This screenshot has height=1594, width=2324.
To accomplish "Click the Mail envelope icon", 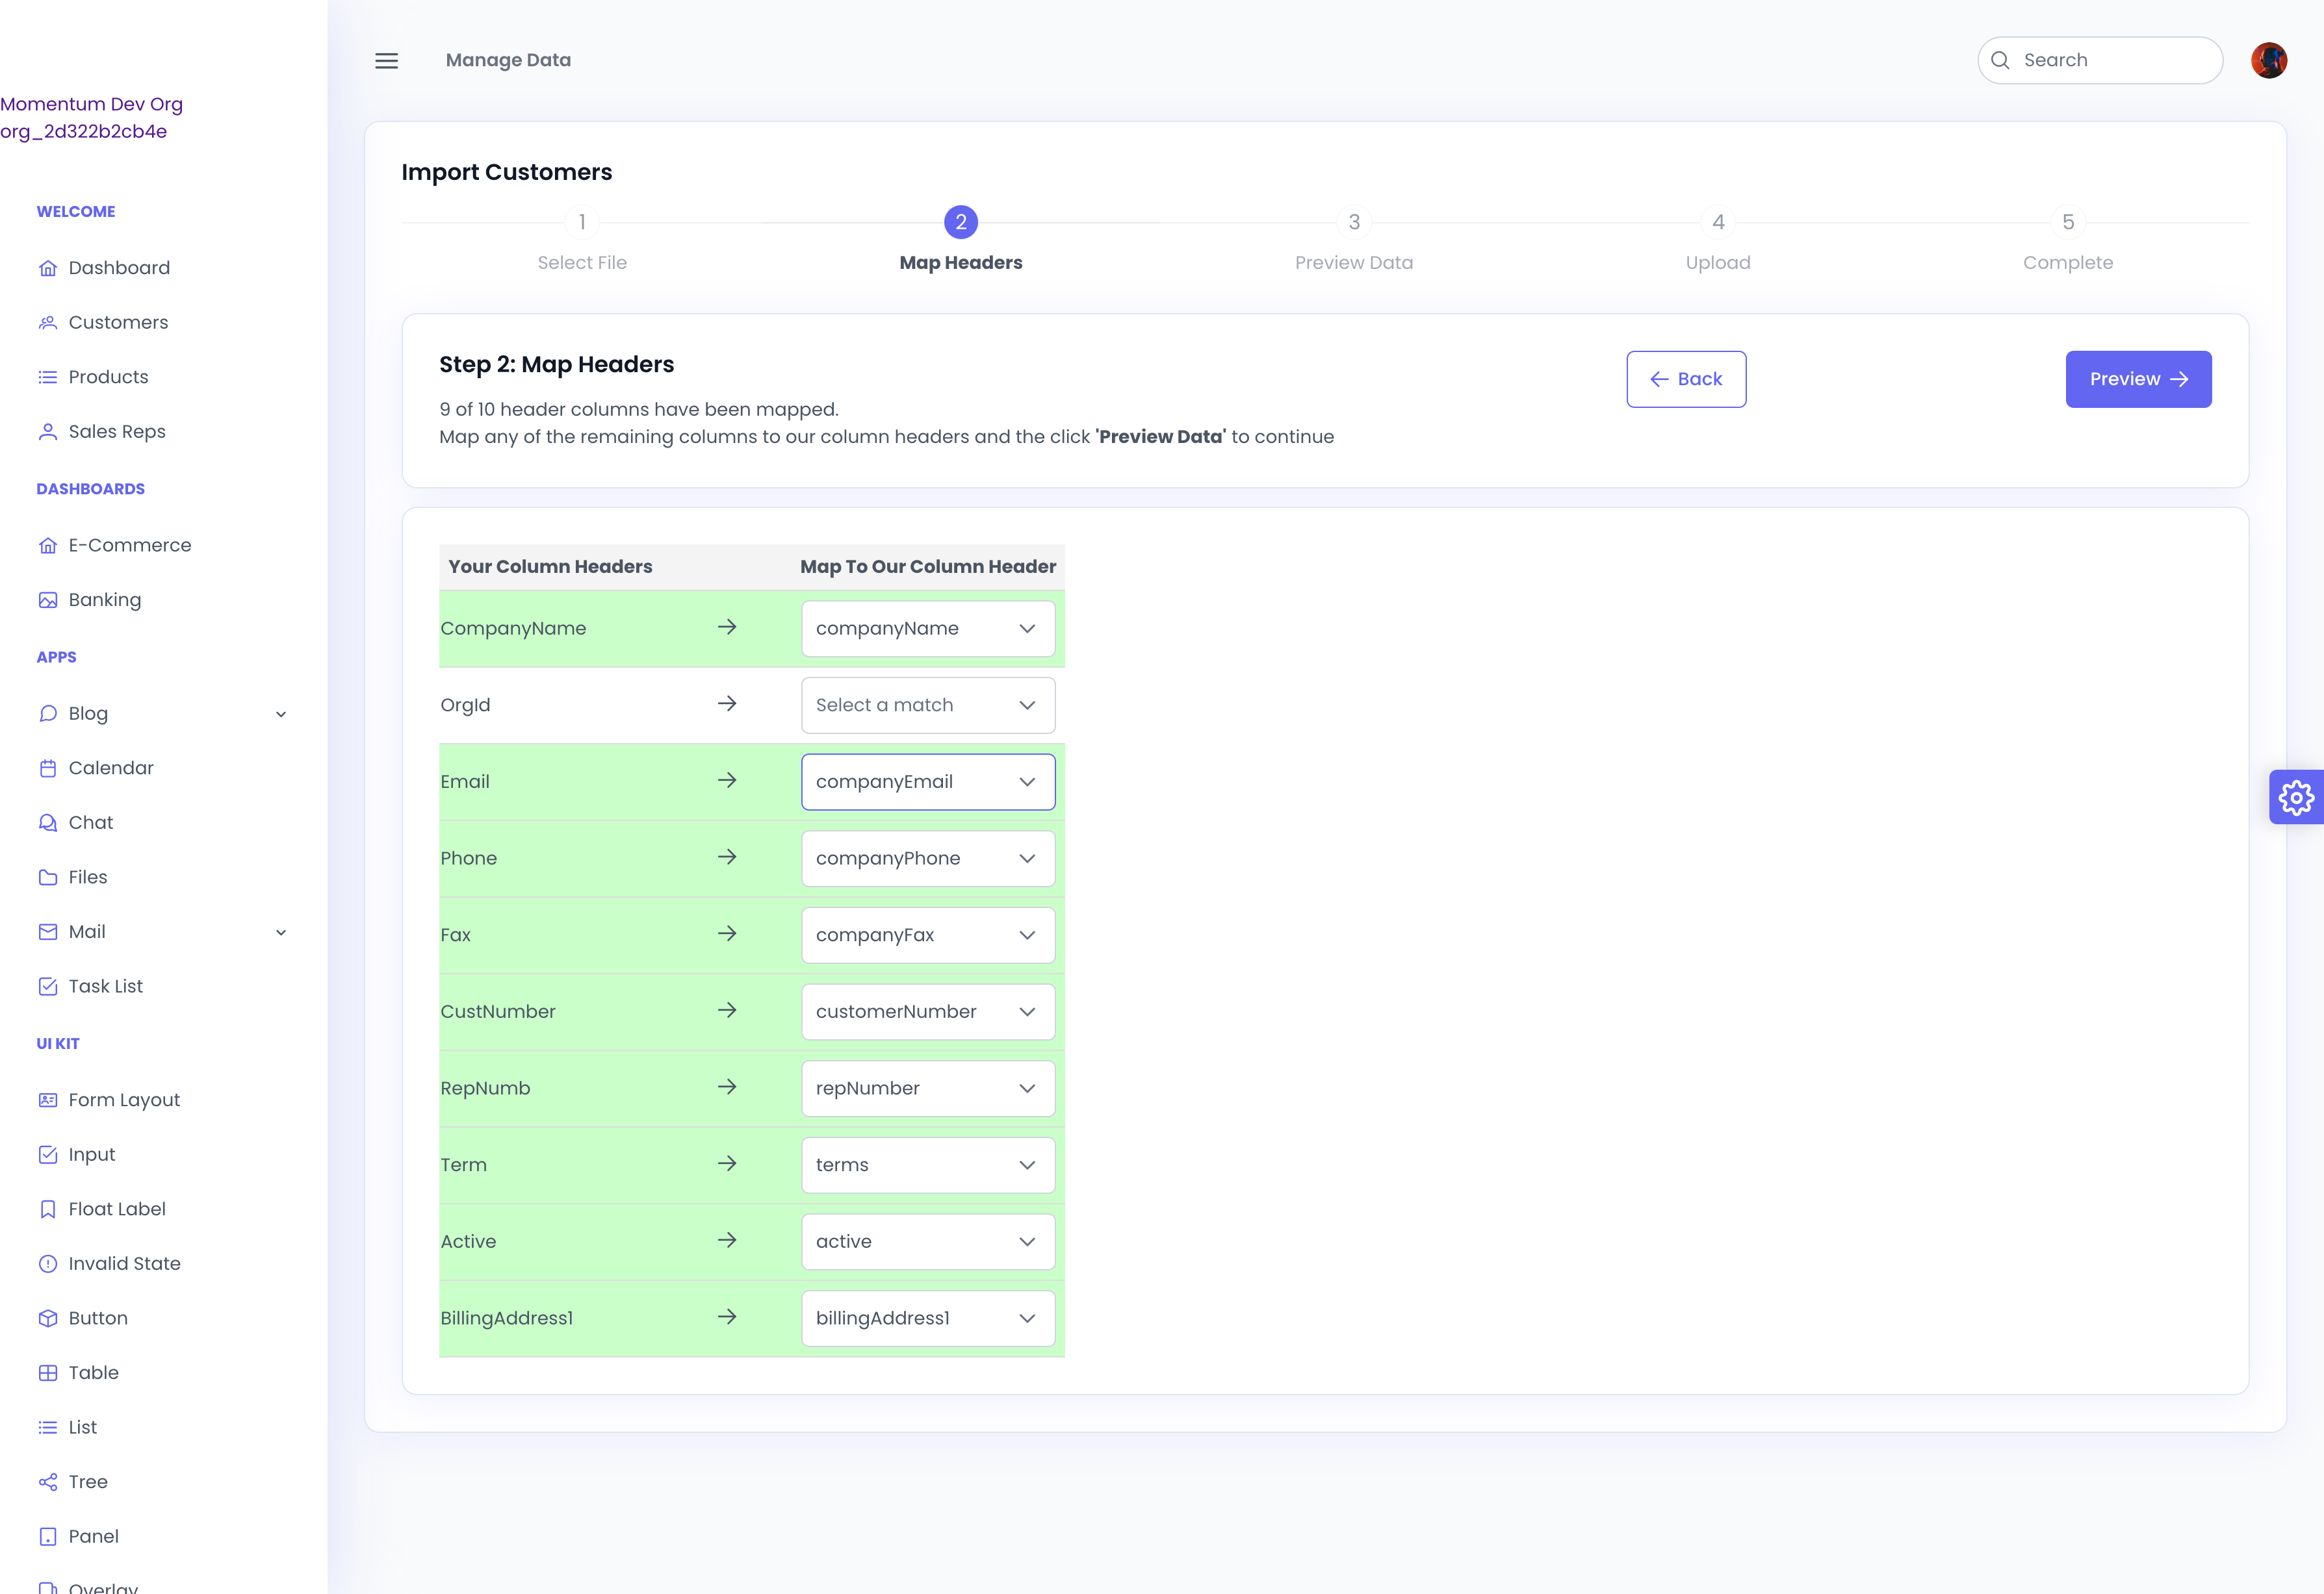I will tap(48, 931).
